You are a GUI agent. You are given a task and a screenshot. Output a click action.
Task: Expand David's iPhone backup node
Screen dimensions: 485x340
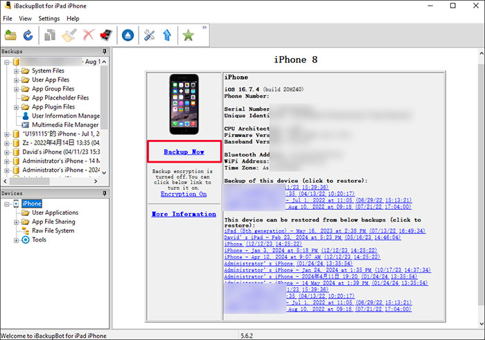pos(6,152)
